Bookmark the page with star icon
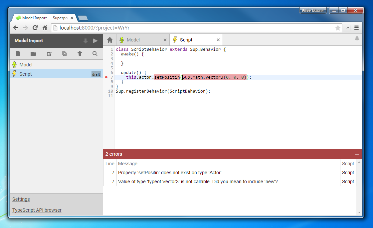Image resolution: width=373 pixels, height=228 pixels. pyautogui.click(x=337, y=28)
